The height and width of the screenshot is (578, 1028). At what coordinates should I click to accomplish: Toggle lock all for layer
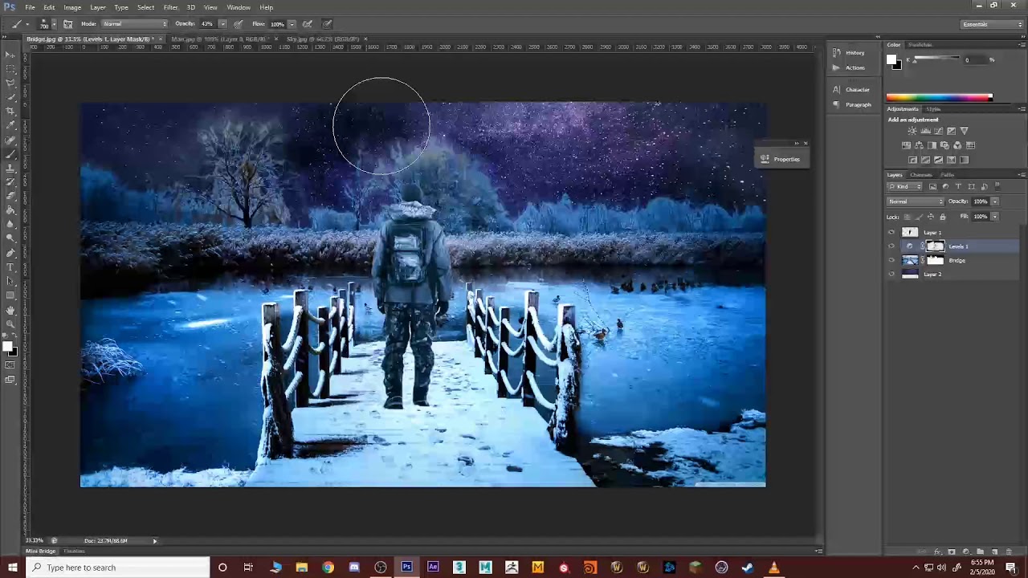coord(943,217)
